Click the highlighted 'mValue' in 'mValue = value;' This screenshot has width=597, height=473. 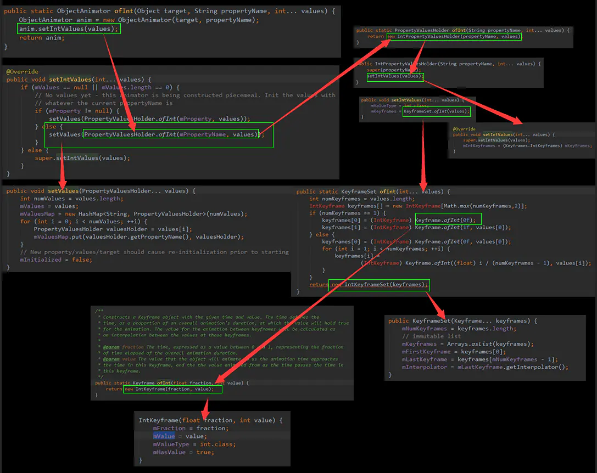[x=164, y=436]
